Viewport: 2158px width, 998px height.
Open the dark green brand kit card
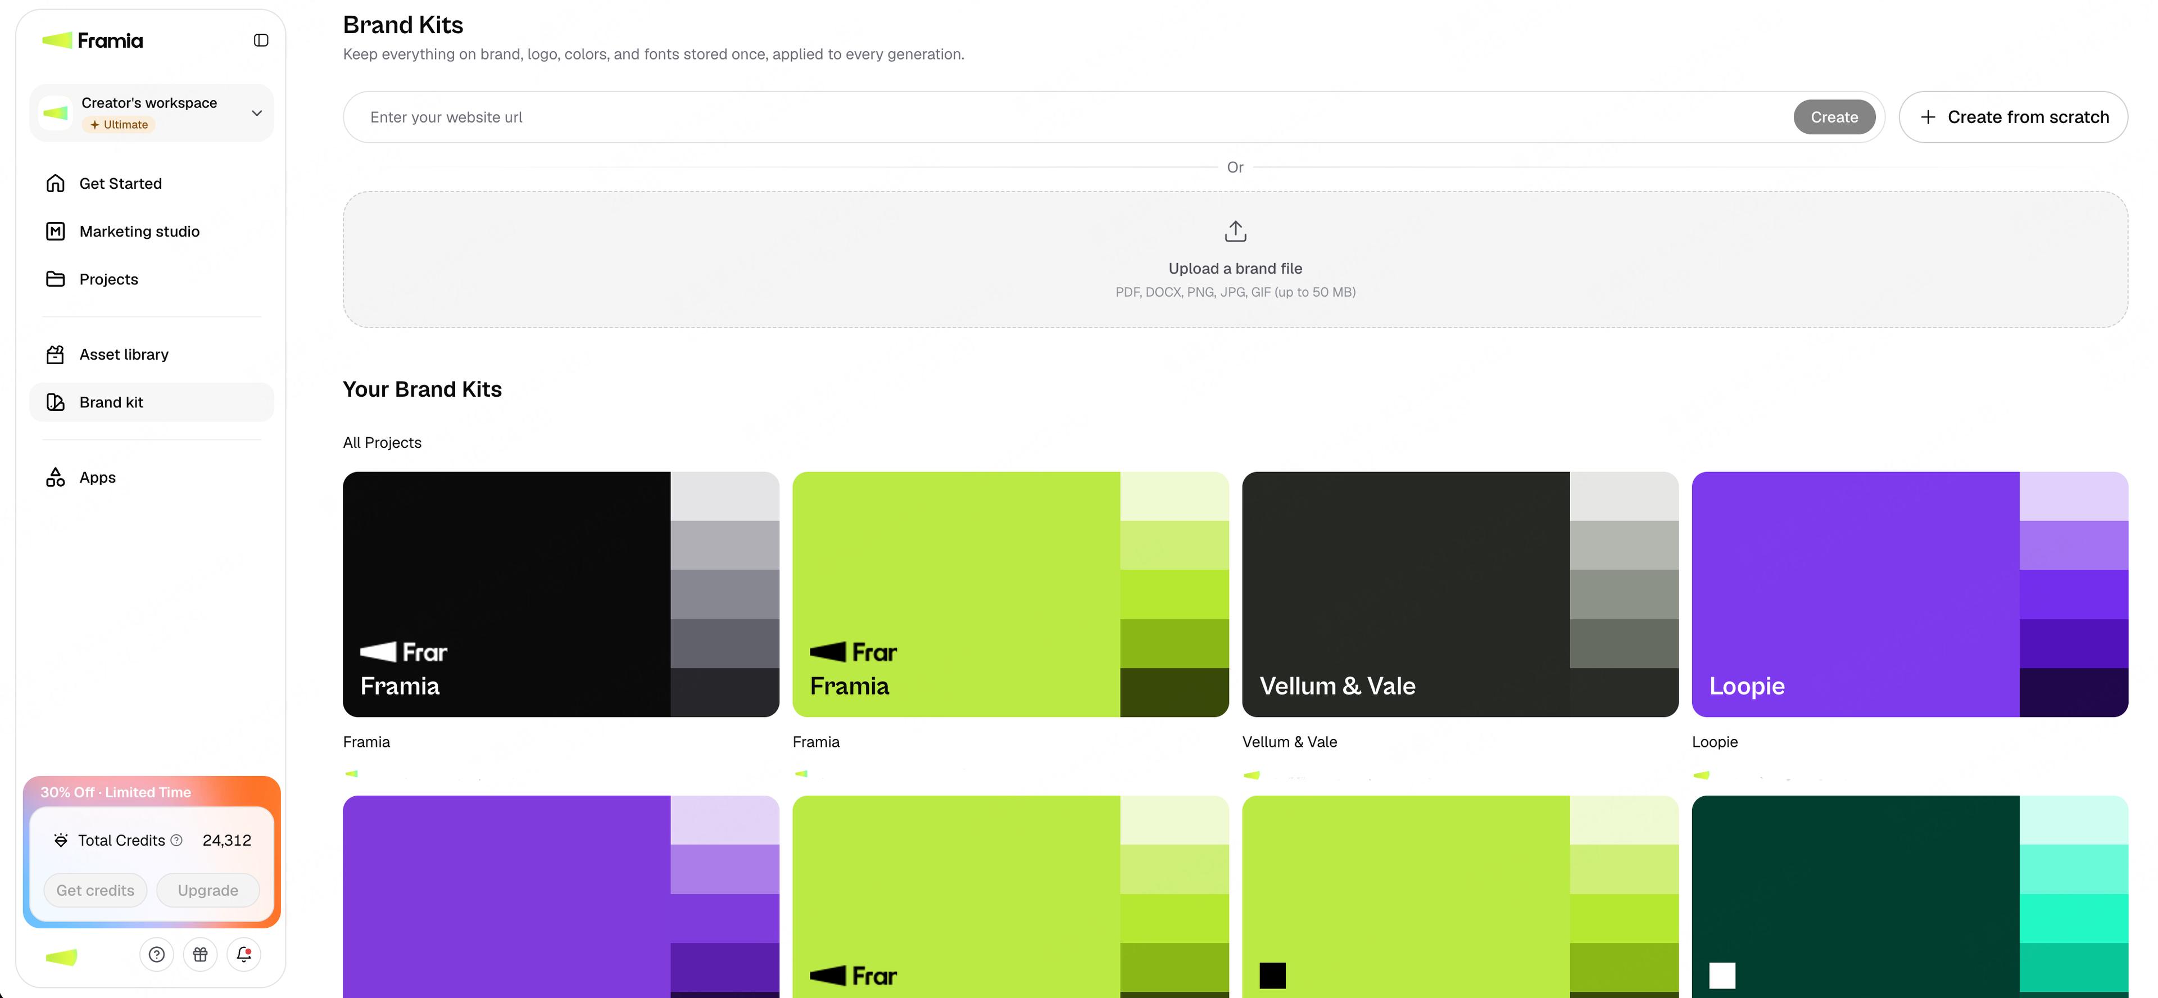pyautogui.click(x=1910, y=897)
